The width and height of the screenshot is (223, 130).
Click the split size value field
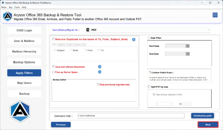coord(164,104)
